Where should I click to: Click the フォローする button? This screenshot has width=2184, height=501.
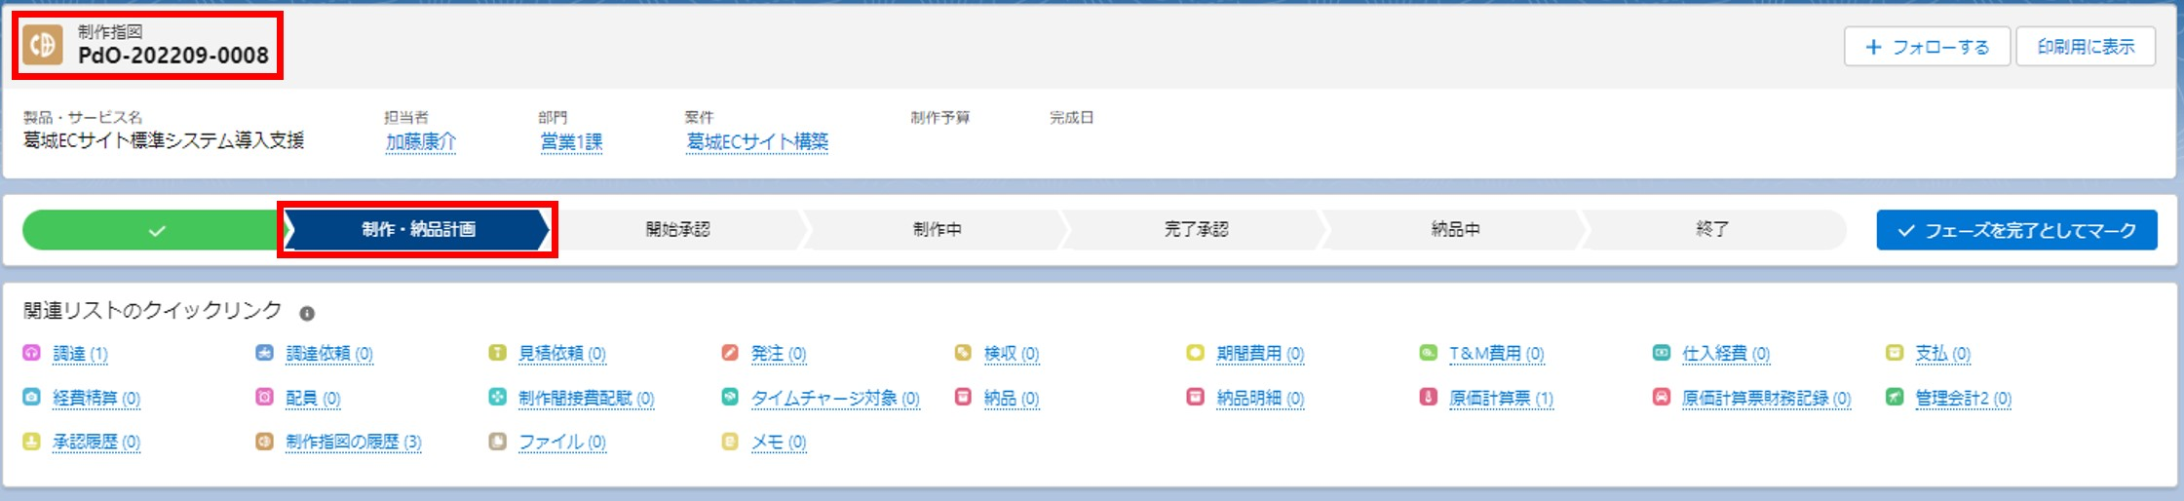[1927, 47]
